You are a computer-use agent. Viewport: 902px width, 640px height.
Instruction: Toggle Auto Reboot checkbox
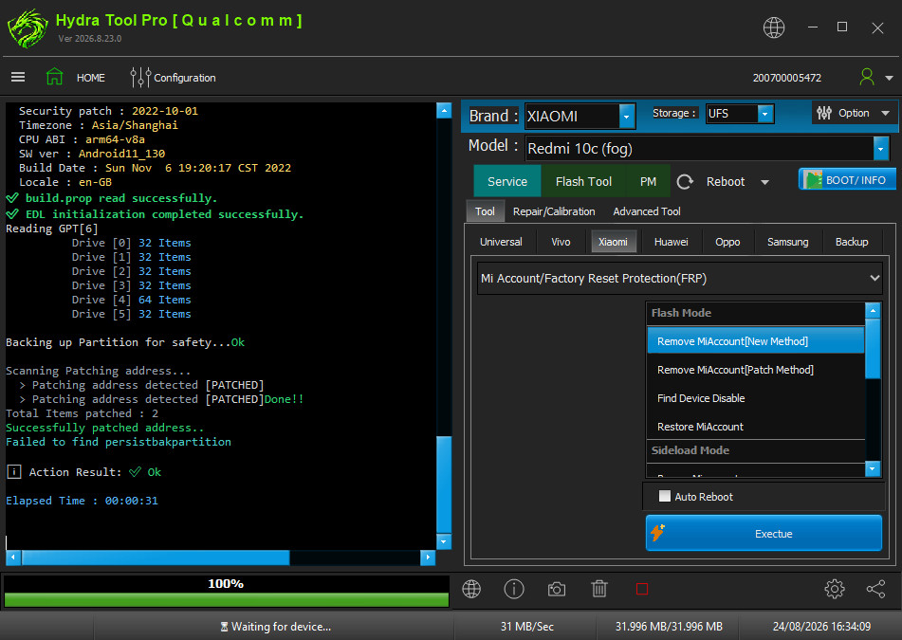click(665, 496)
